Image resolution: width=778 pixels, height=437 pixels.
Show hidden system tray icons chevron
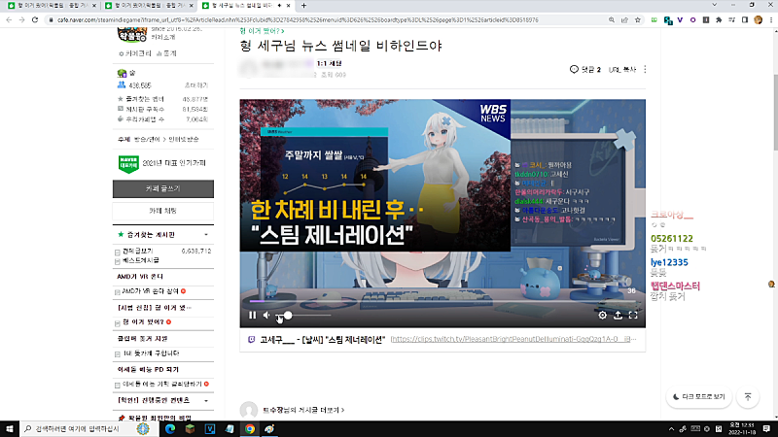671,429
